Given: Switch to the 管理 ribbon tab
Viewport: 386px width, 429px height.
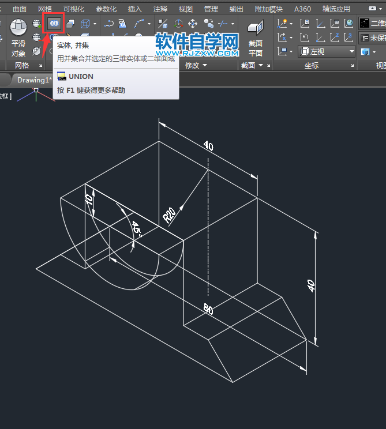Looking at the screenshot, I should (211, 9).
